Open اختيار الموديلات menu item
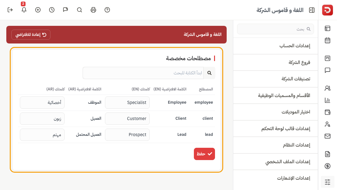The image size is (337, 190). click(x=275, y=112)
